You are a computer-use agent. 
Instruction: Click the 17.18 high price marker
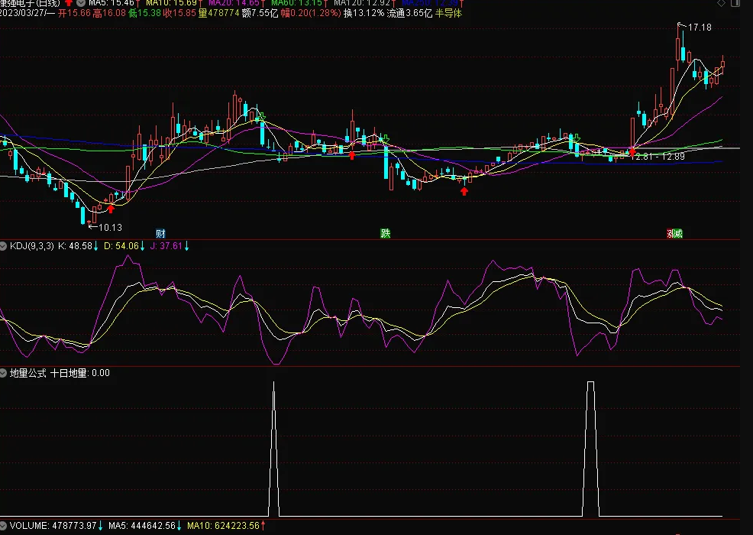(700, 28)
